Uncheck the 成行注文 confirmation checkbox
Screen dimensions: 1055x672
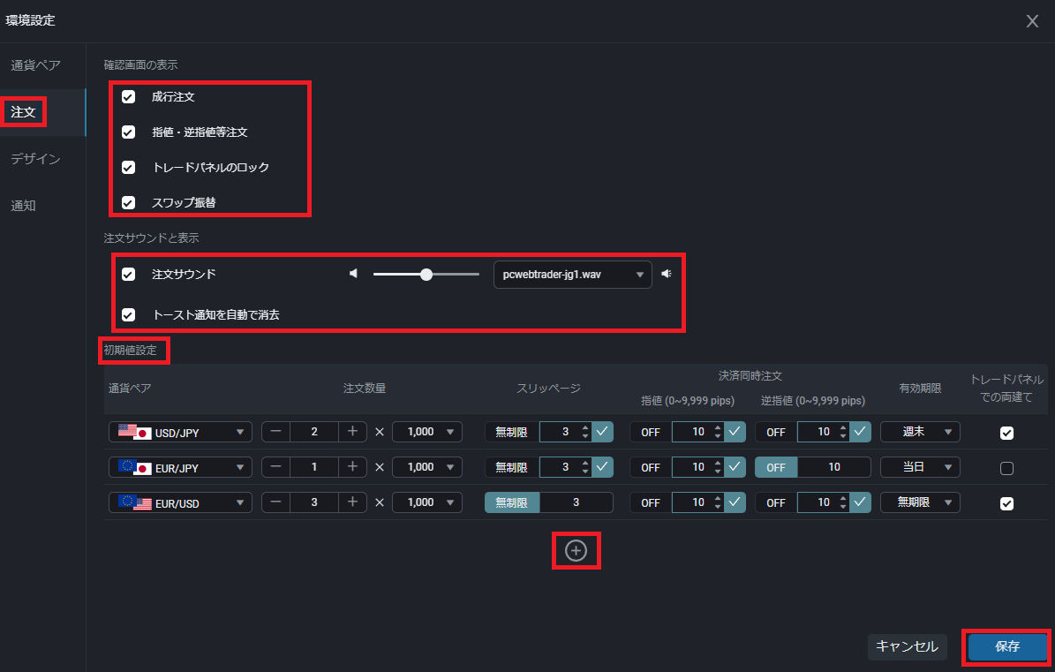[x=128, y=97]
